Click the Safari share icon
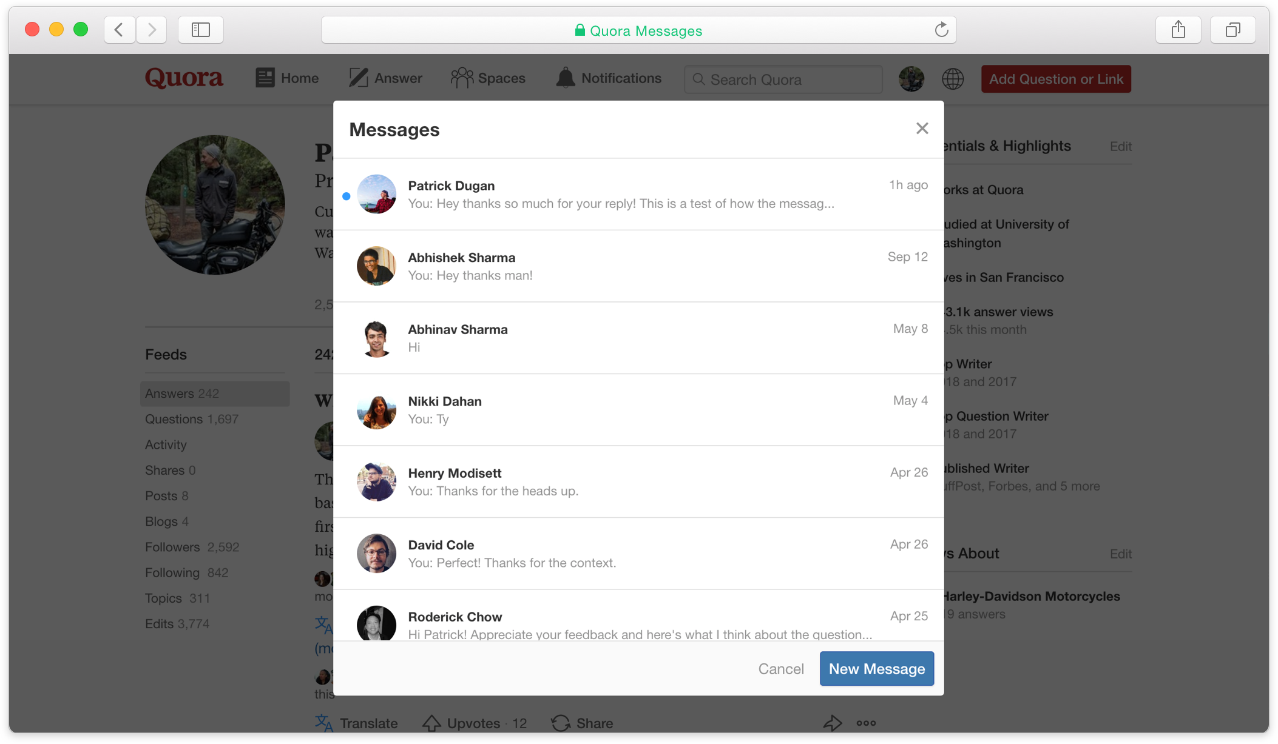Viewport: 1278px width, 744px height. (1178, 30)
